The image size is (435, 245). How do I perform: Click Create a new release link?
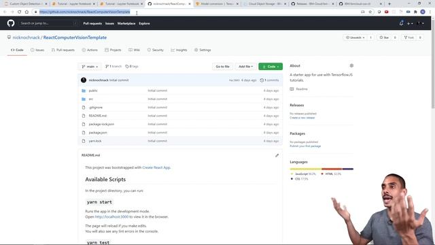pyautogui.click(x=302, y=118)
